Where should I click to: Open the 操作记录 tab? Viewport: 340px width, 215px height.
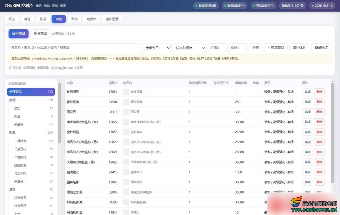[112, 19]
